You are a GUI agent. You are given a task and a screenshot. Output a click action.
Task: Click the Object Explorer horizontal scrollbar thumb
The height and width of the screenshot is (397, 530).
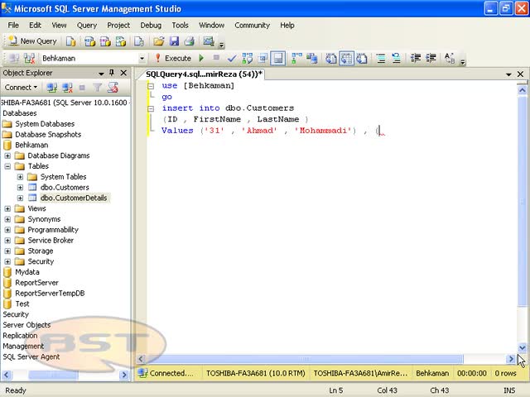pos(53,375)
